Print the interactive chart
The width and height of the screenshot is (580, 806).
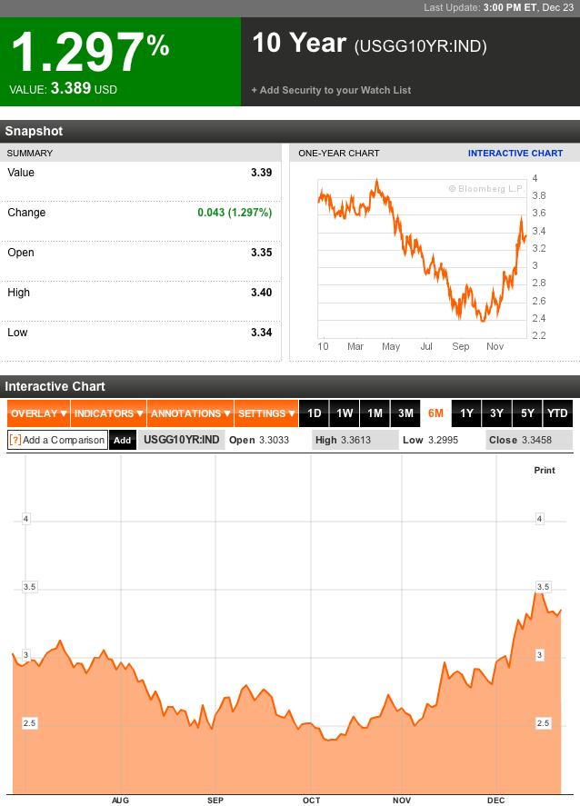(x=544, y=470)
